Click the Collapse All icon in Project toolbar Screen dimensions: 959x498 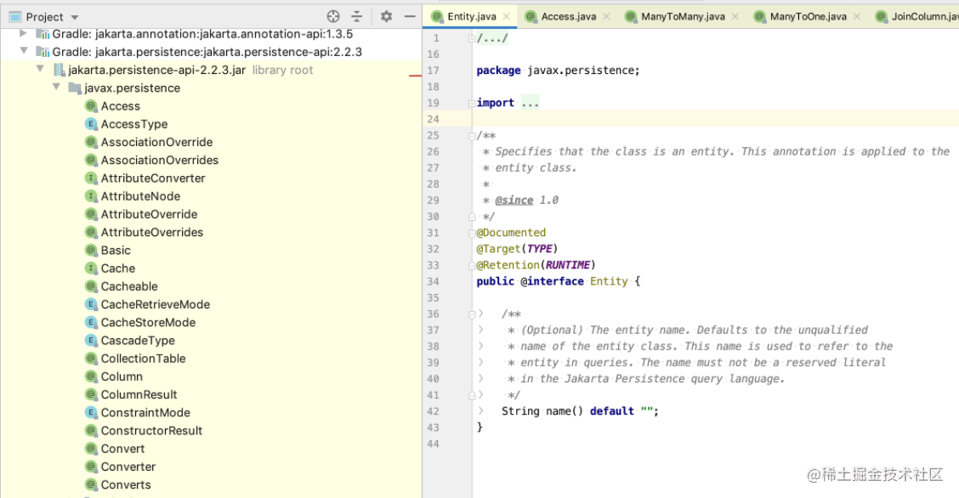pyautogui.click(x=356, y=15)
